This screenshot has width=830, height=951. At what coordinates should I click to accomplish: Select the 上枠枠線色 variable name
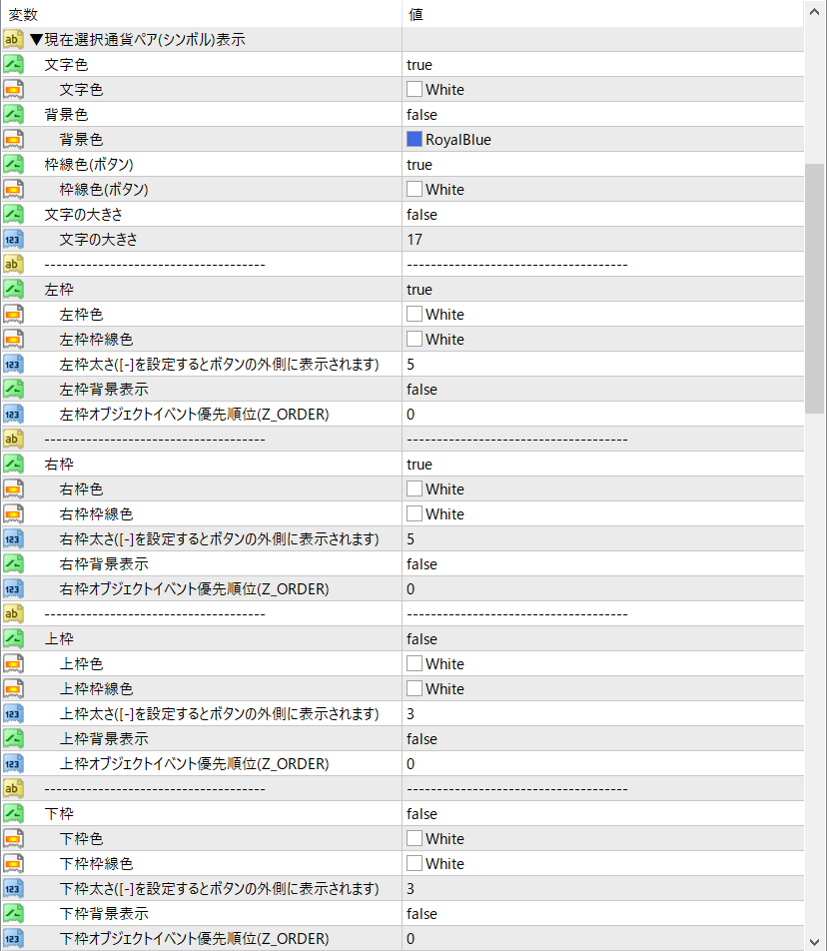(x=96, y=689)
